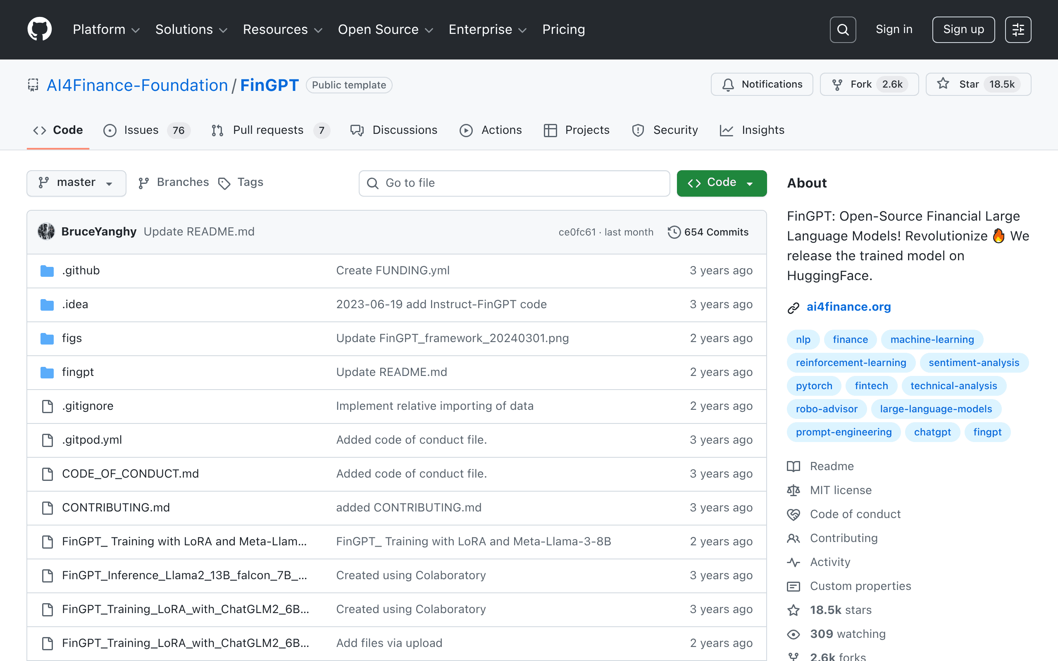Image resolution: width=1058 pixels, height=661 pixels.
Task: Open the Pricing page
Action: point(564,29)
